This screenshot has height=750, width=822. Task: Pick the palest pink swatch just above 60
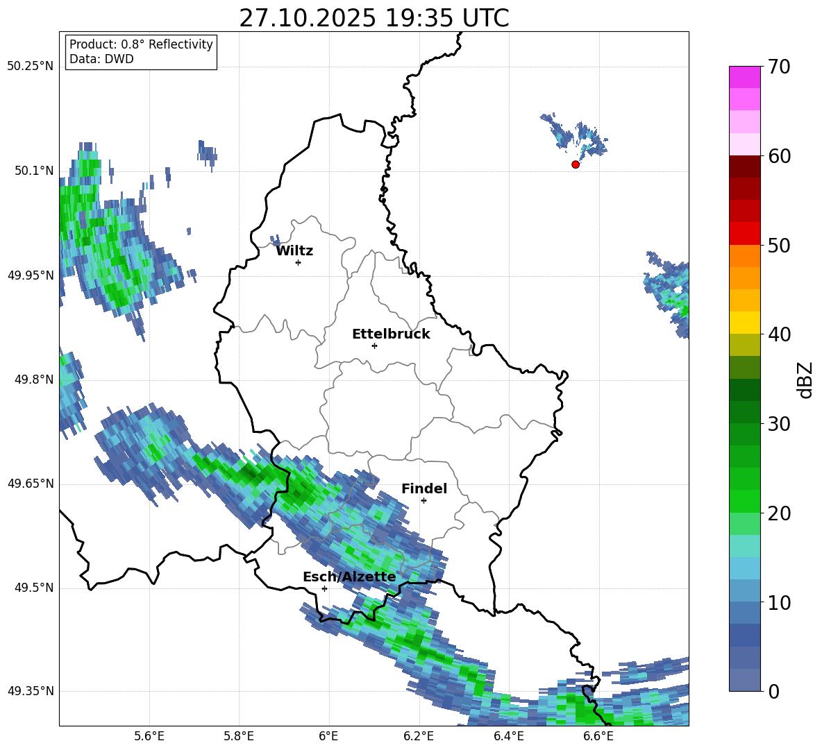click(744, 144)
